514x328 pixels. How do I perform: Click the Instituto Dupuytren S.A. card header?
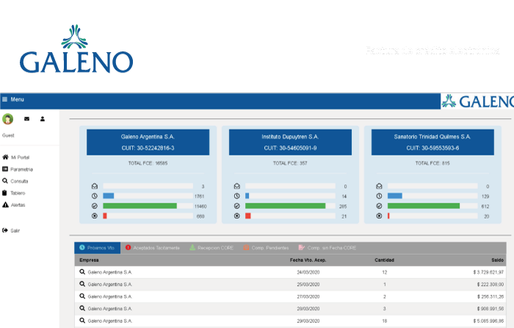290,142
